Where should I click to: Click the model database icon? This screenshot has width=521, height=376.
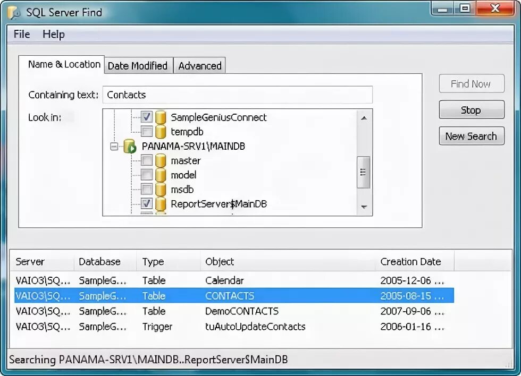[x=161, y=175]
